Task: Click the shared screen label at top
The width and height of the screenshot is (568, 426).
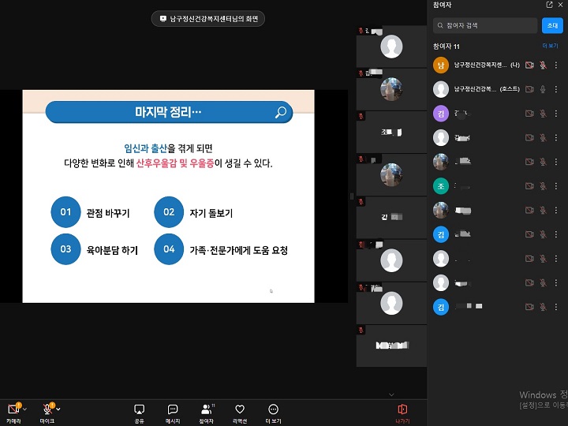Action: pos(208,18)
